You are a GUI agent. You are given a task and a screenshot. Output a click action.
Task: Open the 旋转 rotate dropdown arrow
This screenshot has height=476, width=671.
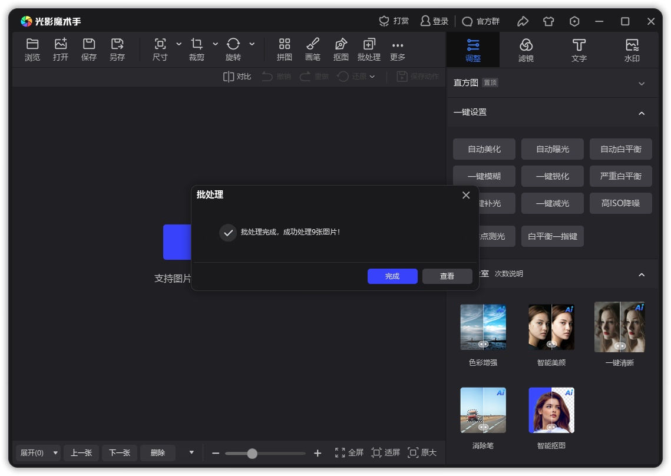[252, 44]
